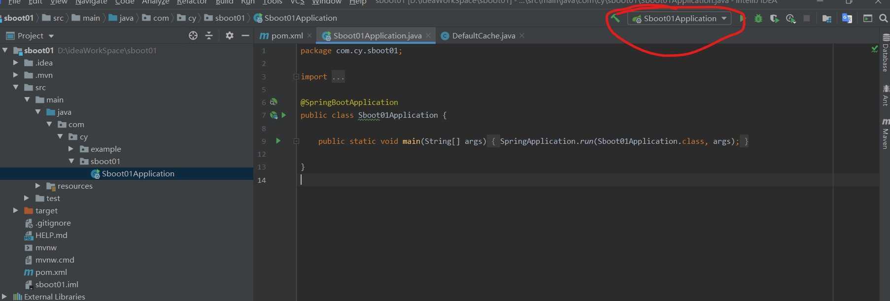
Task: Open the Sboot01Application run configuration dropdown
Action: pyautogui.click(x=680, y=18)
